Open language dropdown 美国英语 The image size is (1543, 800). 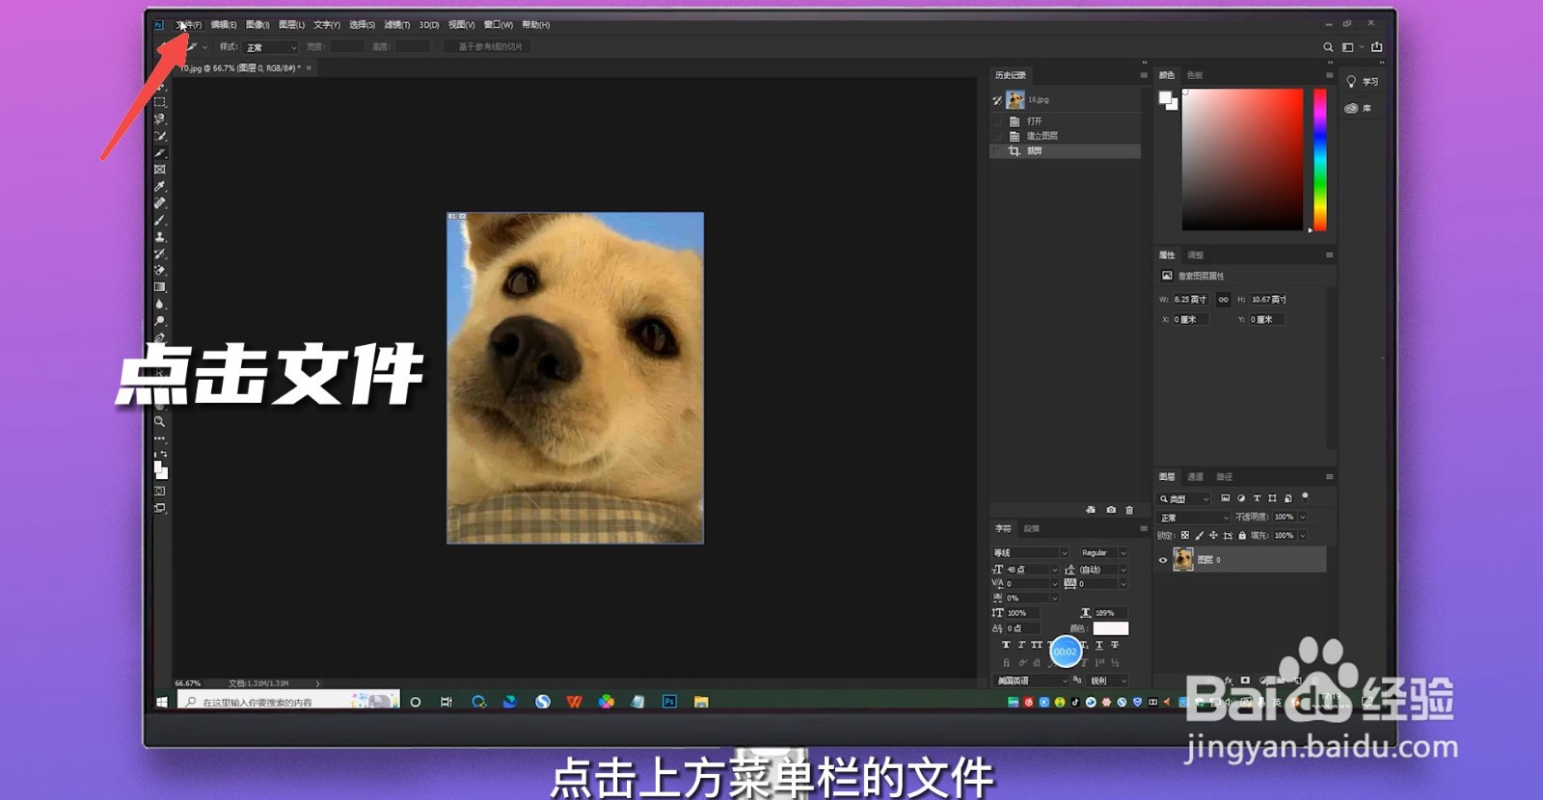[1031, 680]
